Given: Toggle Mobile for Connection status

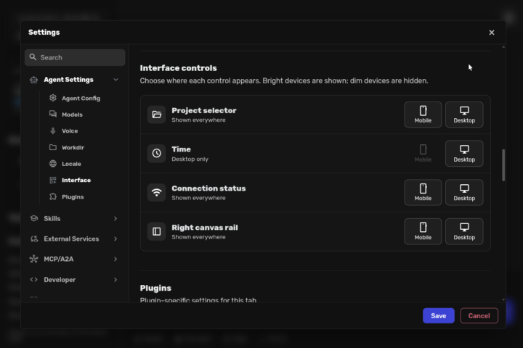Looking at the screenshot, I should tap(423, 192).
